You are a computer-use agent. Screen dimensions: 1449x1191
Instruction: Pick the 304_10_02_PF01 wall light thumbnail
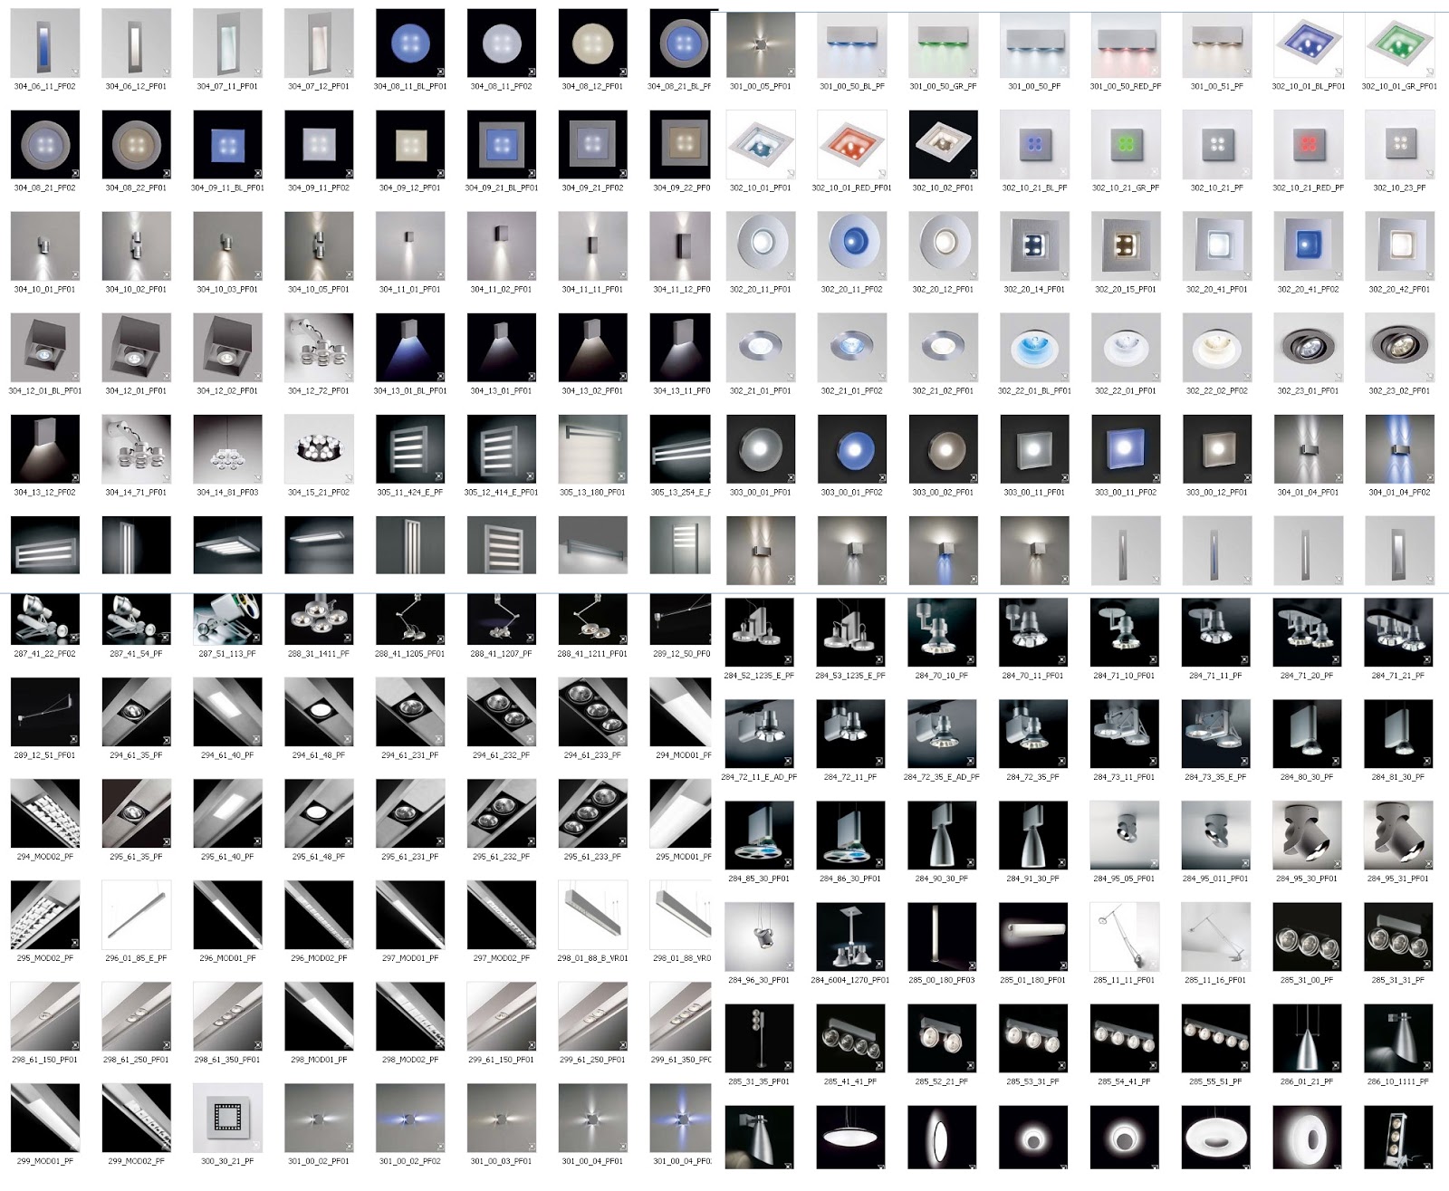(137, 245)
